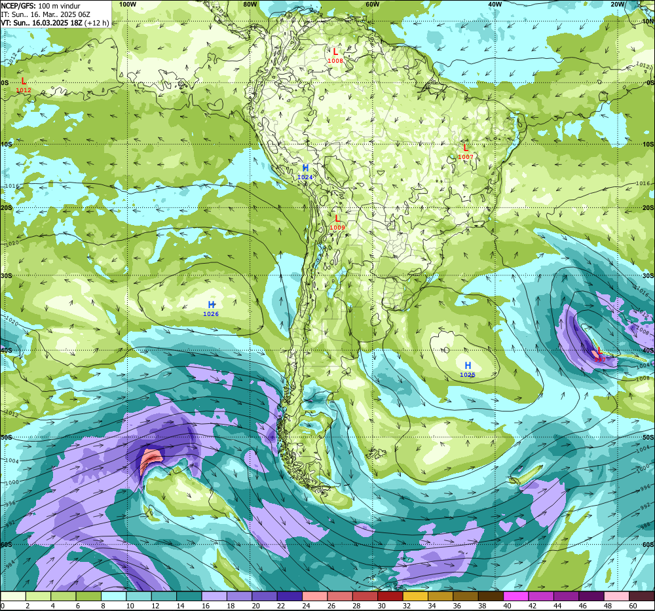Viewport: 655px width, 611px height.
Task: Pick the 2–4 m/s legend swatch
Action: [x=38, y=596]
